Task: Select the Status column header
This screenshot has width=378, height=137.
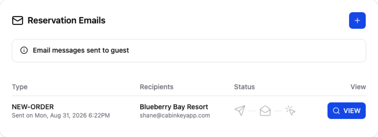Action: pyautogui.click(x=244, y=87)
